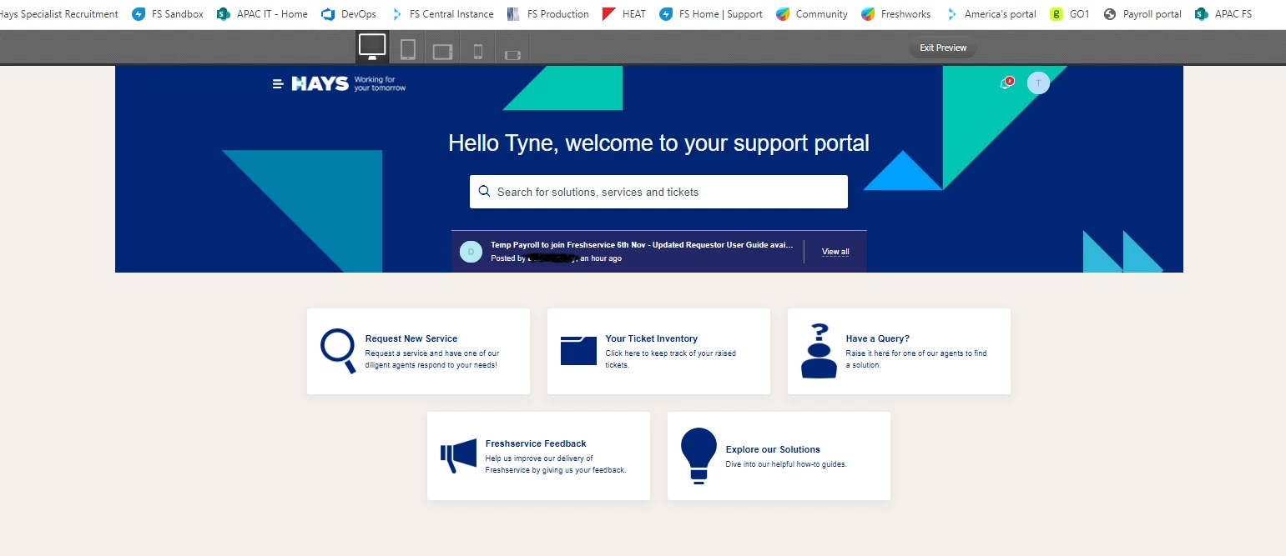
Task: Switch to mobile portrait preview
Action: point(478,52)
